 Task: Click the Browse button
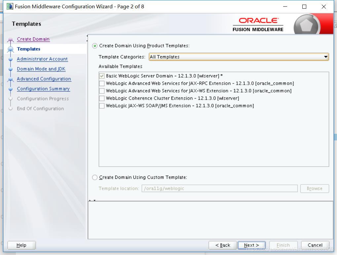click(x=315, y=188)
